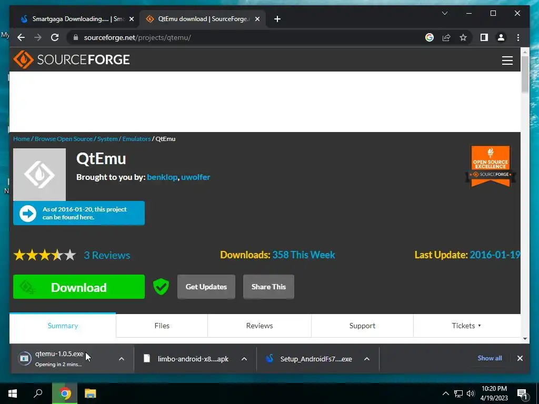Screen dimensions: 539x404
Task: Click the volume tray icon
Action: click(471, 393)
